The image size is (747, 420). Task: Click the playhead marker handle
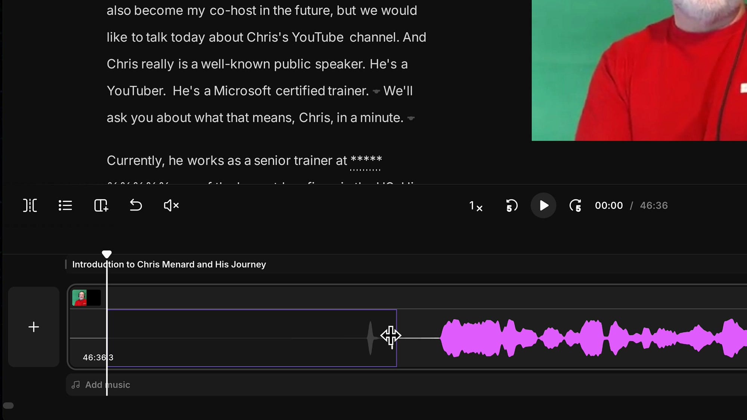[x=107, y=254]
